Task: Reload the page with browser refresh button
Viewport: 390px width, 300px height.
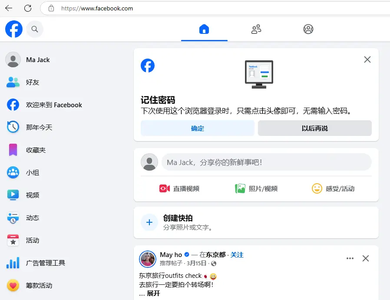Action: pyautogui.click(x=28, y=8)
